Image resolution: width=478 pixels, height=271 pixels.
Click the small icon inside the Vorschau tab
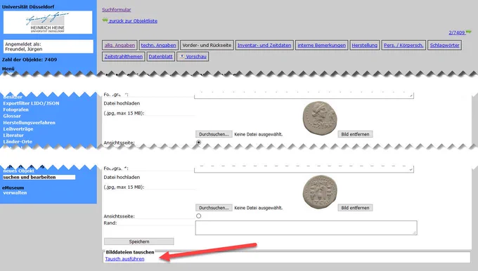point(182,56)
